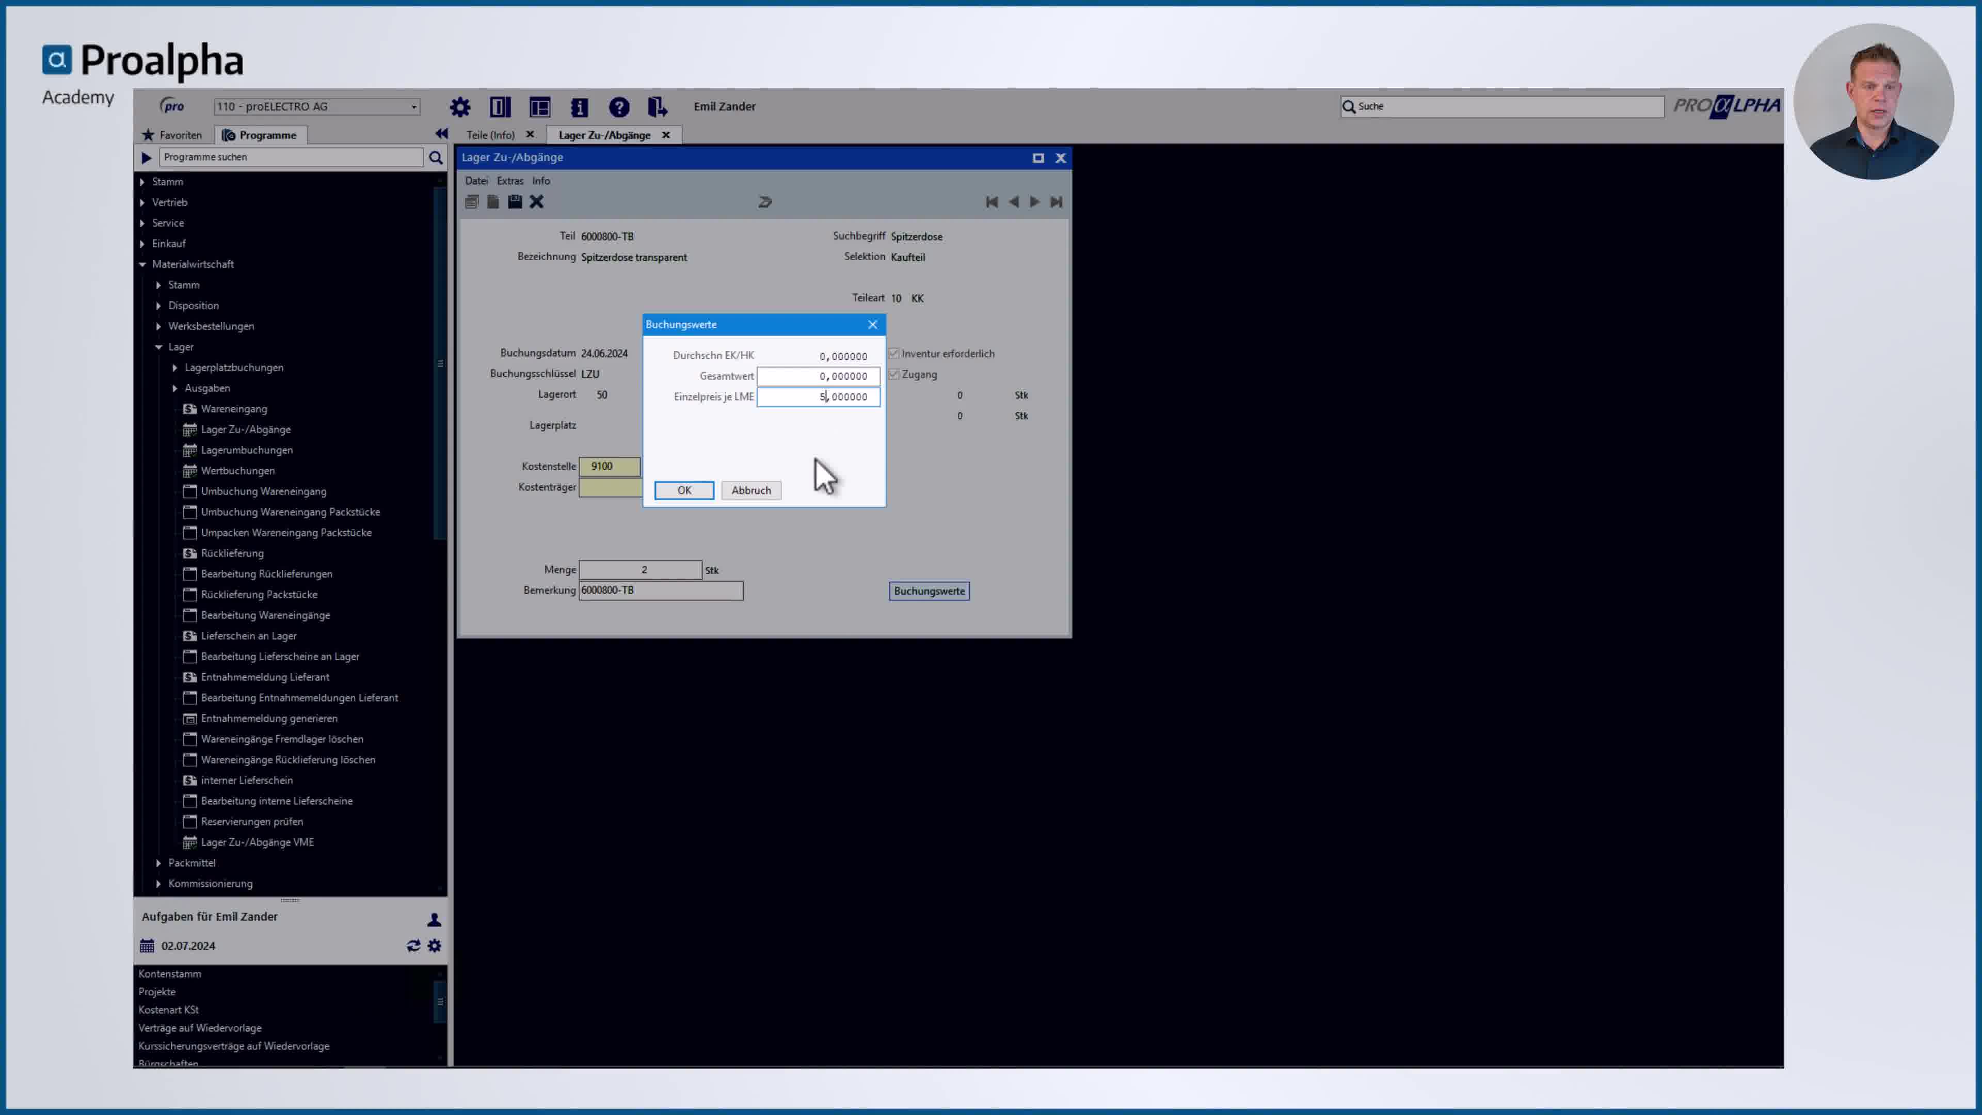Screen dimensions: 1982x1115
Task: Open task settings gear in Aufgaben panel
Action: click(435, 946)
